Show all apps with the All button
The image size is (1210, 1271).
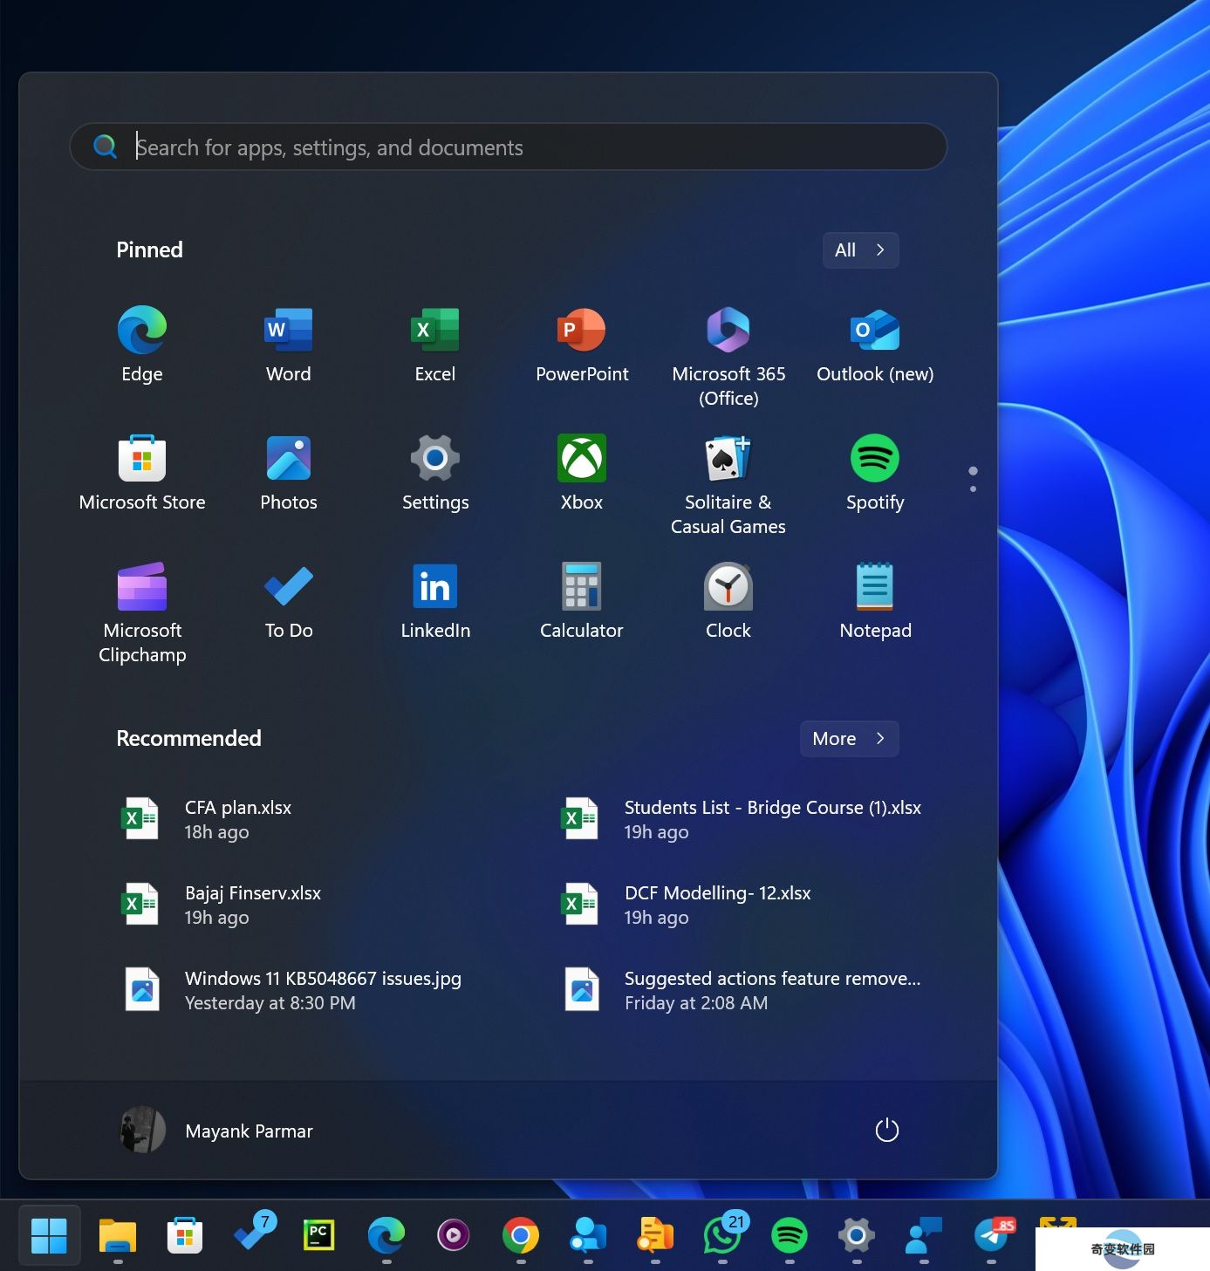pyautogui.click(x=860, y=250)
